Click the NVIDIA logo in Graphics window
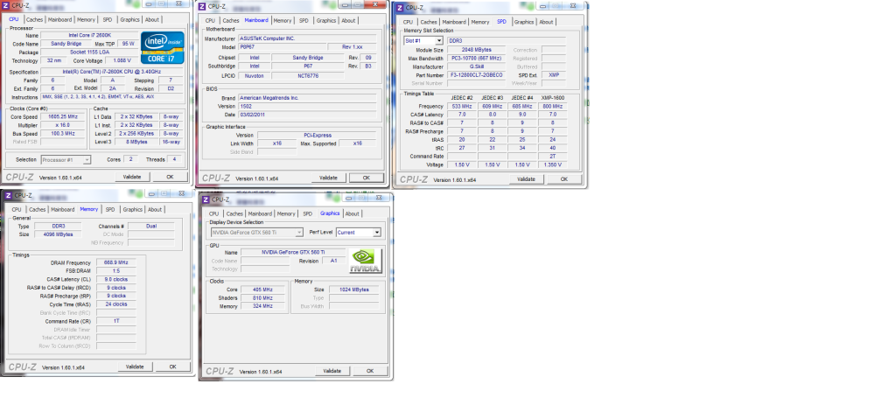The width and height of the screenshot is (895, 405). (x=366, y=261)
